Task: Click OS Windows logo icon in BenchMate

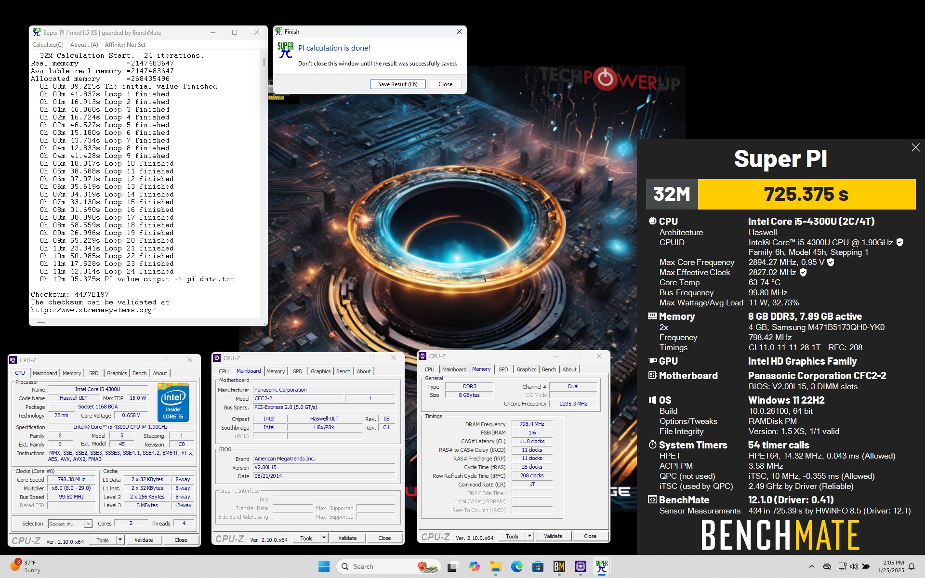Action: tap(652, 400)
